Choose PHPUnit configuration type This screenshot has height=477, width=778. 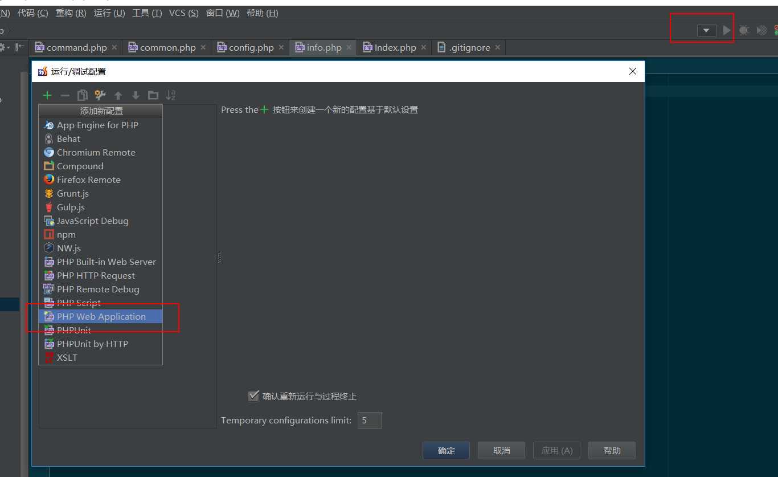pyautogui.click(x=101, y=330)
